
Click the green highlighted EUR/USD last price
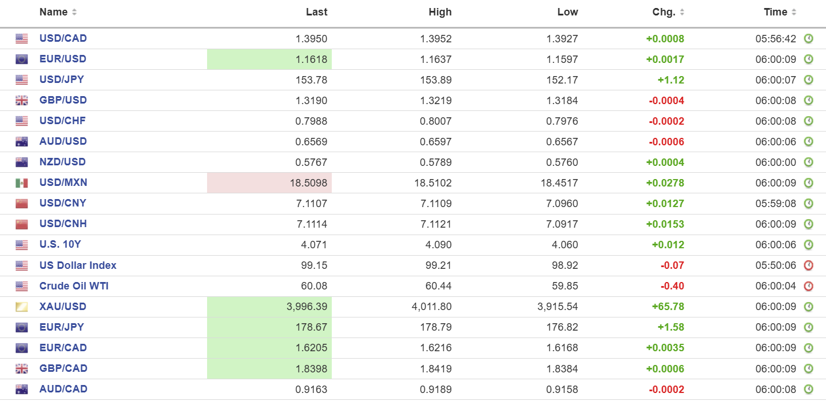tap(269, 59)
